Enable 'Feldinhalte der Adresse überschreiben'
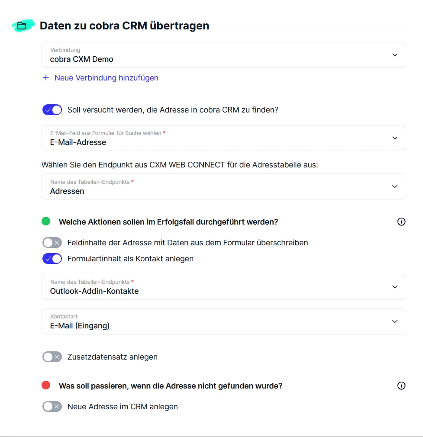423x437 pixels. (52, 242)
